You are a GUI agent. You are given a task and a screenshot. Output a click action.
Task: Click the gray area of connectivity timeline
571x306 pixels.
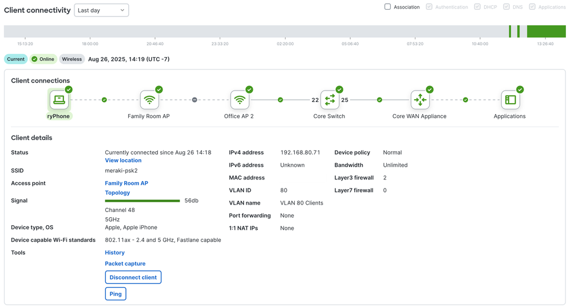255,32
